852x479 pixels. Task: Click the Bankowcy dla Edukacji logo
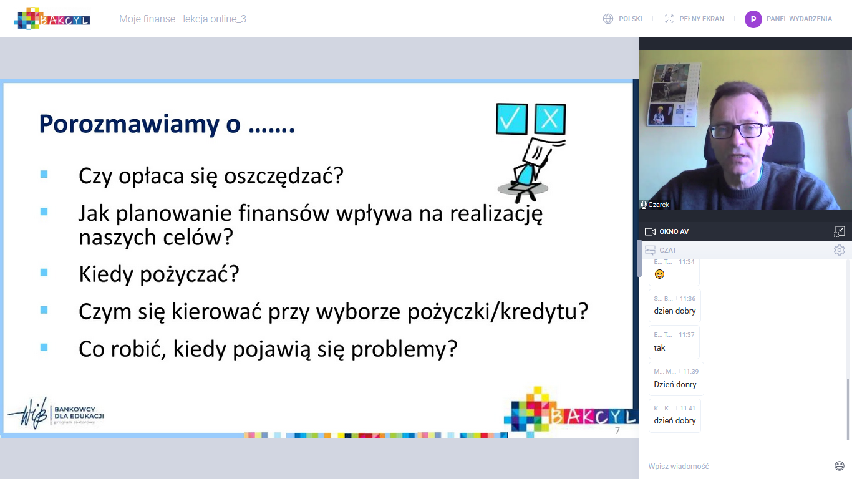point(56,414)
